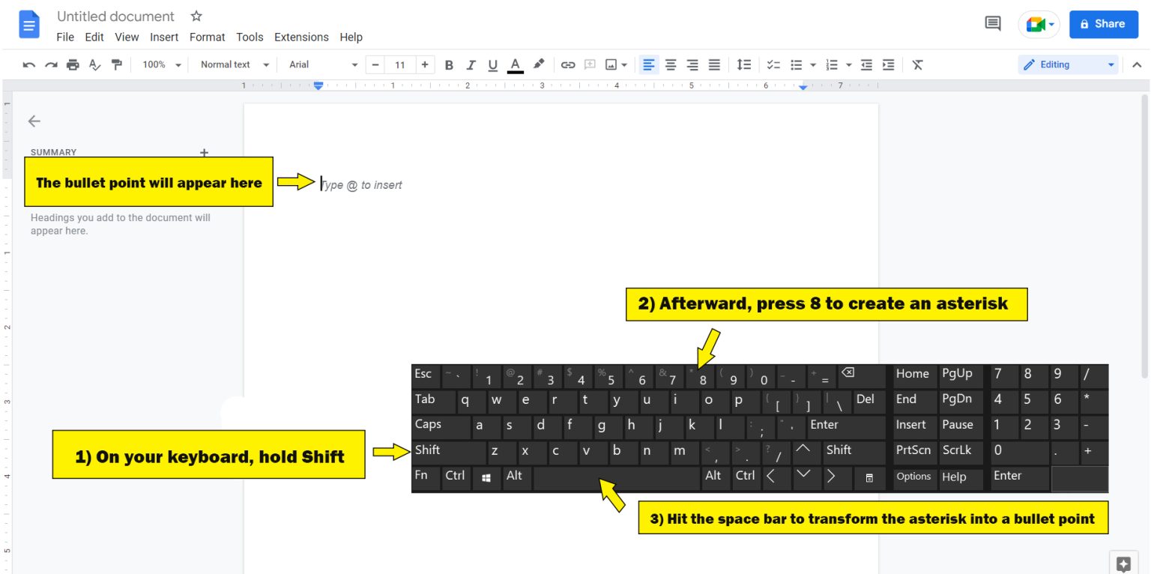The height and width of the screenshot is (574, 1151).
Task: Click the Share button
Action: (1103, 23)
